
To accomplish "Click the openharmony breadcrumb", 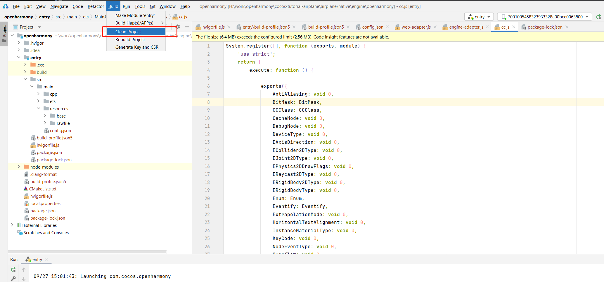I will (x=19, y=17).
